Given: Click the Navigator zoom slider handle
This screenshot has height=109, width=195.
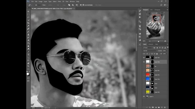Looking at the screenshot, I should click(158, 41).
